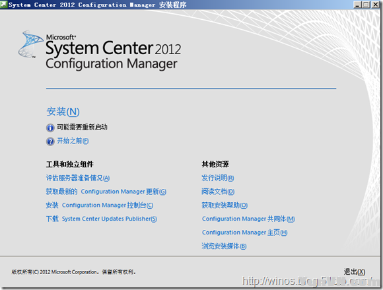Close the setup window
The width and height of the screenshot is (383, 290).
[375, 5]
